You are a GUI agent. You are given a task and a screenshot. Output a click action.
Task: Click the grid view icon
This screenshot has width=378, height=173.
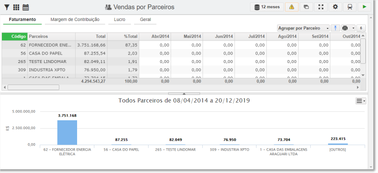(x=16, y=7)
